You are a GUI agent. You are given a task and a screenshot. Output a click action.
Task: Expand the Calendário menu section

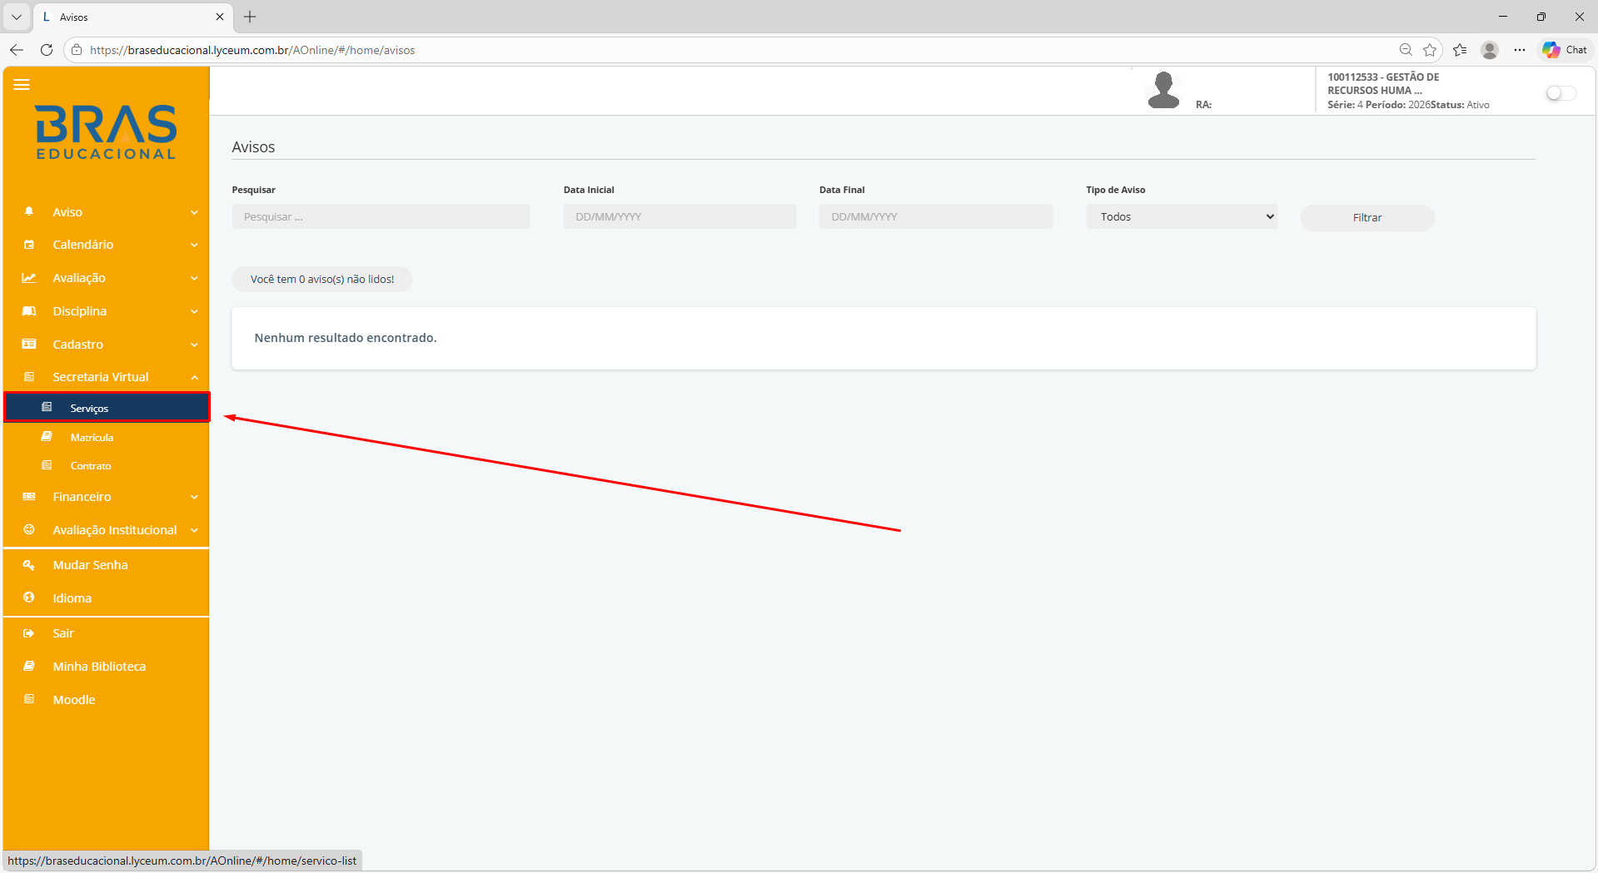click(106, 245)
